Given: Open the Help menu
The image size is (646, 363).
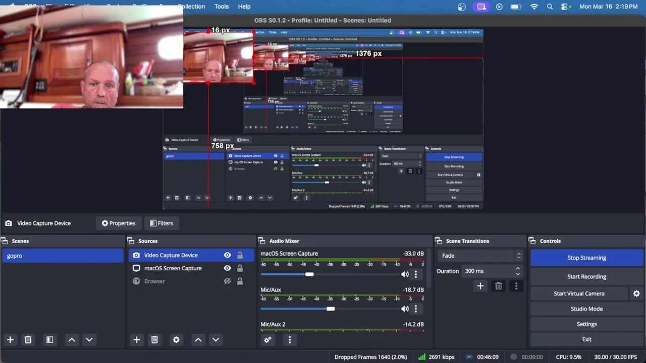Looking at the screenshot, I should pos(244,7).
